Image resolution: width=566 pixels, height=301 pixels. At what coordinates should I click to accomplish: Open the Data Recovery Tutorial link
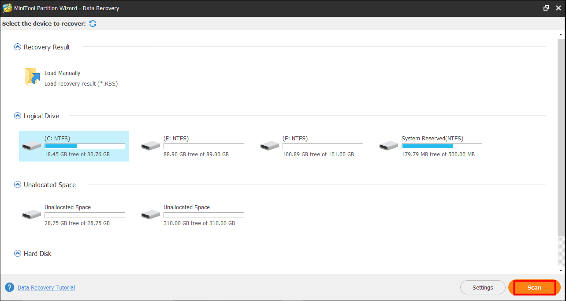tap(46, 287)
